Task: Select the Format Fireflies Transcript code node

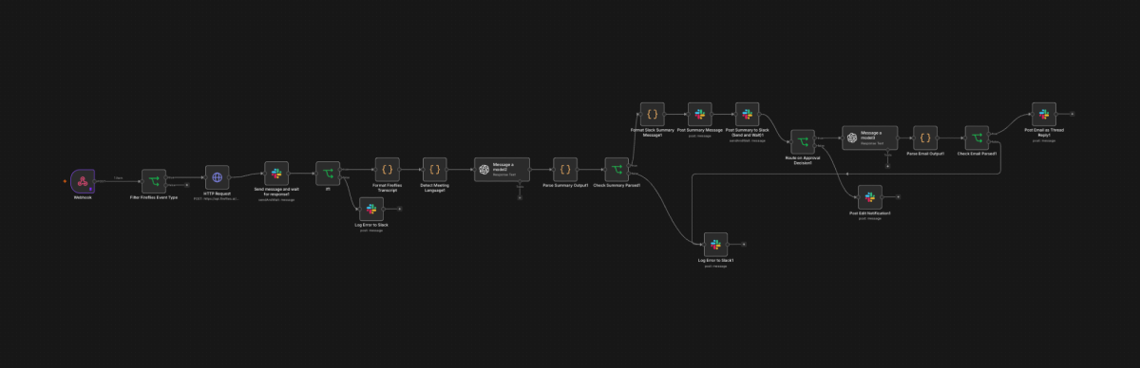Action: pos(388,170)
